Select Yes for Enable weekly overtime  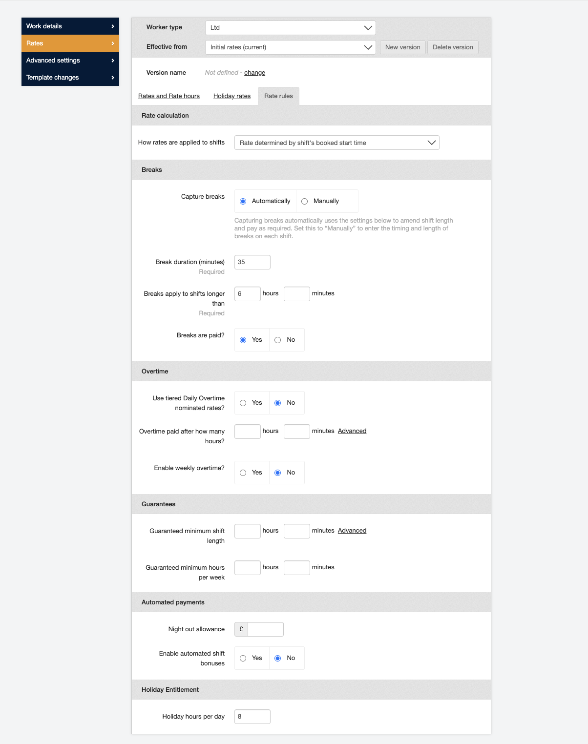[x=243, y=473]
